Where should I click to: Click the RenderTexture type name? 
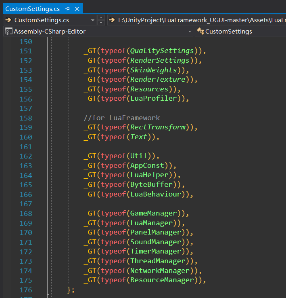pos(158,79)
